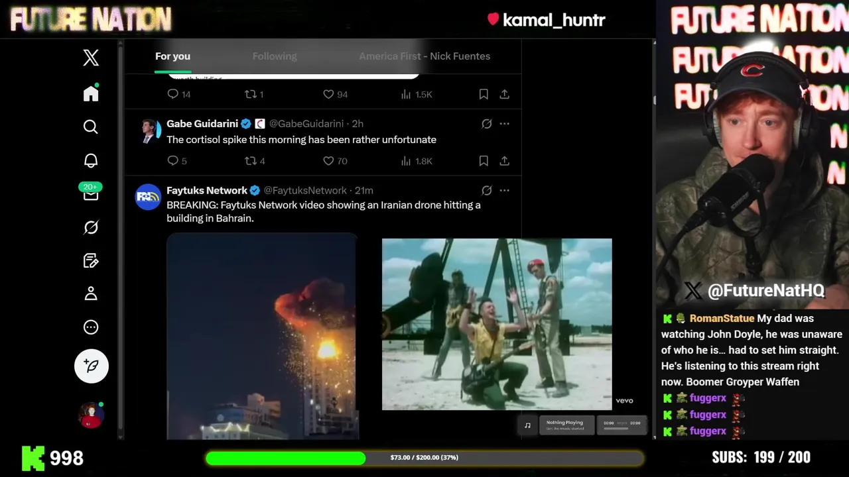This screenshot has width=849, height=477.
Task: Open the notepad-with-pencil sidebar icon
Action: (91, 260)
